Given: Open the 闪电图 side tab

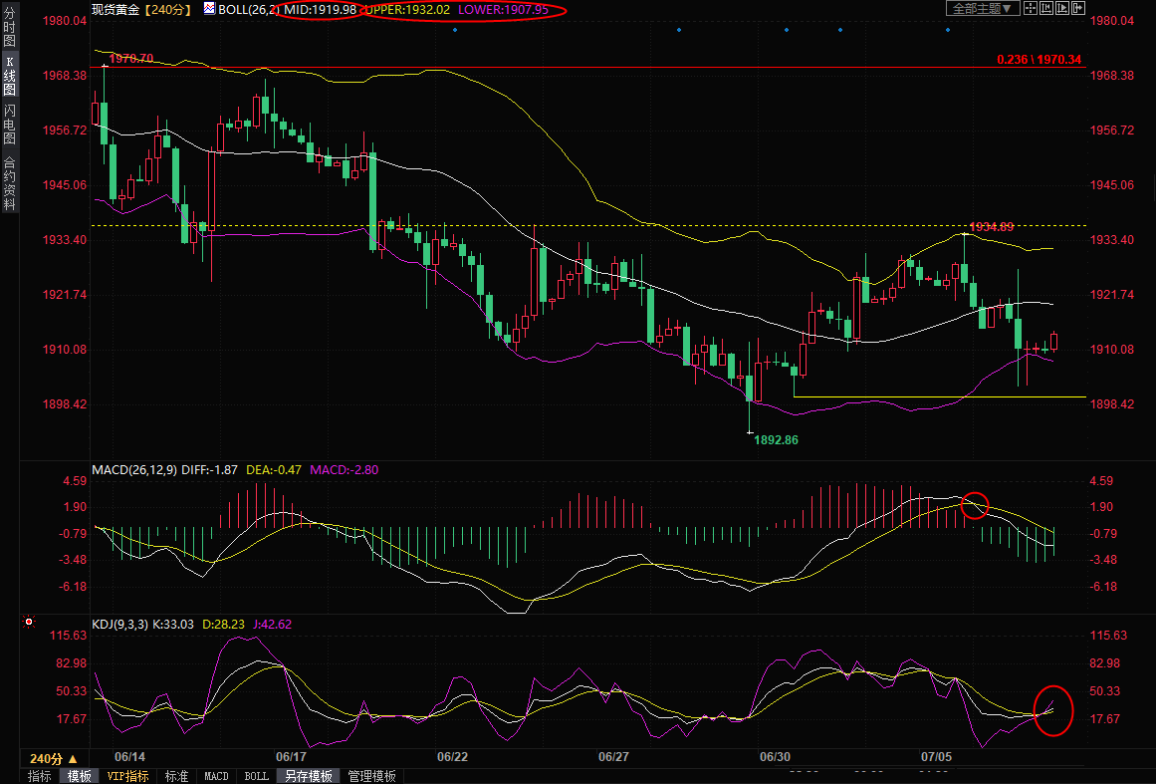Looking at the screenshot, I should click(9, 125).
